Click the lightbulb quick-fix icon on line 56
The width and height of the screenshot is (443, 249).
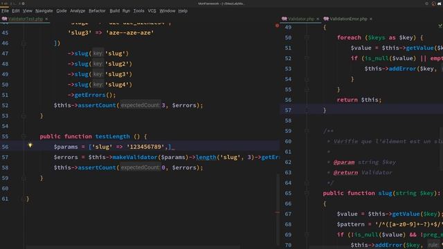click(30, 145)
